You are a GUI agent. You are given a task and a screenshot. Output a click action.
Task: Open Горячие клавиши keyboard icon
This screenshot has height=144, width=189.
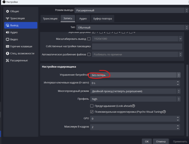pos(7,46)
